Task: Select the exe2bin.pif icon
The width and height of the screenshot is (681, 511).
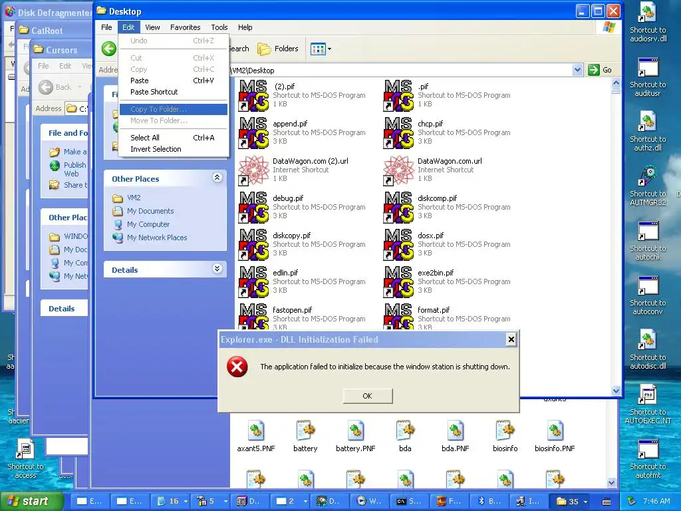Action: pyautogui.click(x=398, y=282)
